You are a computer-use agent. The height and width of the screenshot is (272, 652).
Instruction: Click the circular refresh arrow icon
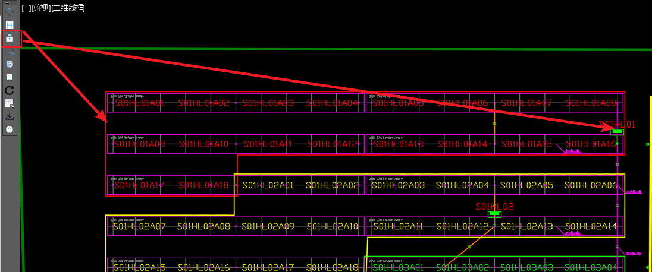click(10, 90)
